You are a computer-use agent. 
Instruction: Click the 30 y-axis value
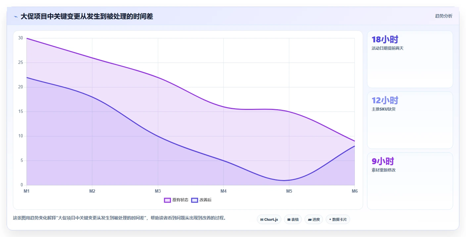(x=21, y=38)
